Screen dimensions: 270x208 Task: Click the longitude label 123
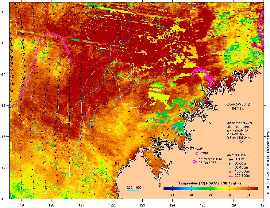click(142, 205)
